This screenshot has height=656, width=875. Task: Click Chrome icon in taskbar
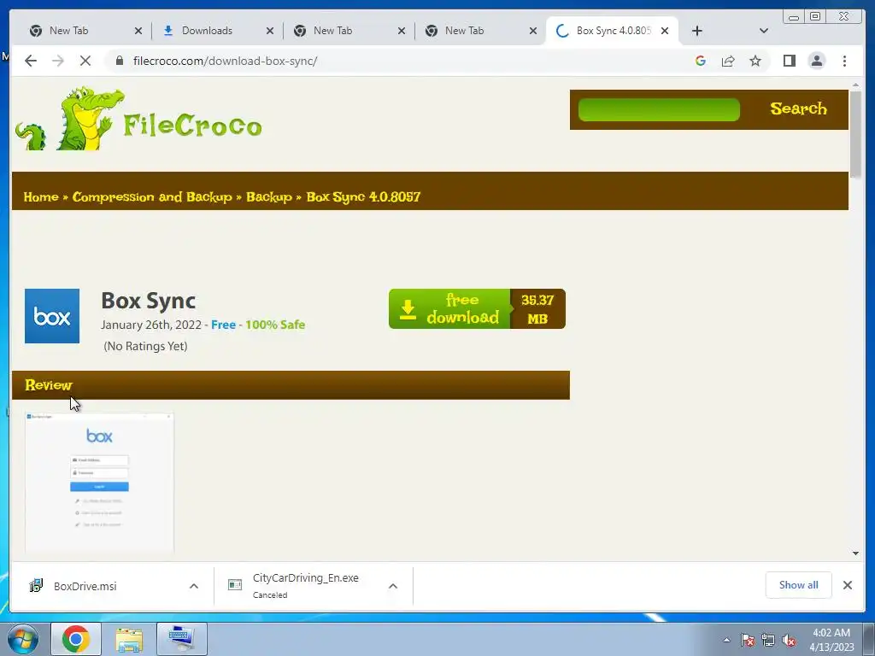[76, 639]
